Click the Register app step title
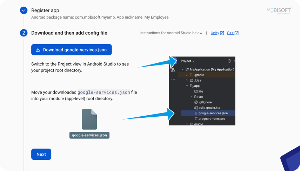 [x=45, y=10]
